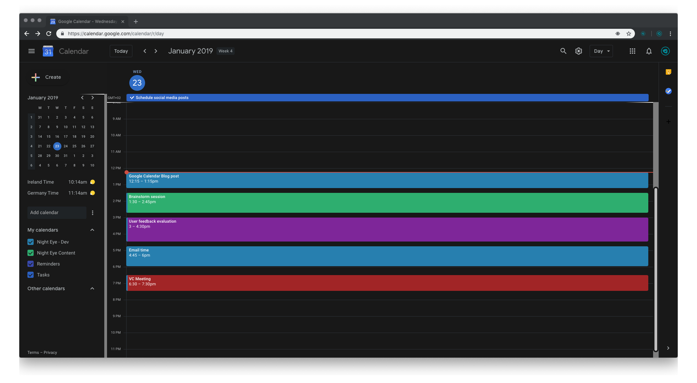The width and height of the screenshot is (697, 383).
Task: Expand the Day view dropdown selector
Action: 601,51
